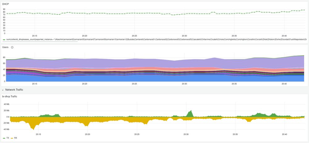309x143 pixels.
Task: Toggle the TX series in legend
Action: click(8, 138)
